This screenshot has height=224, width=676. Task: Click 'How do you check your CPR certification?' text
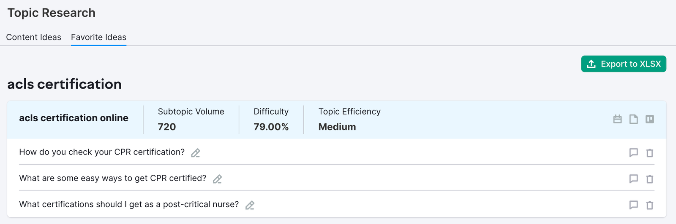tap(102, 152)
